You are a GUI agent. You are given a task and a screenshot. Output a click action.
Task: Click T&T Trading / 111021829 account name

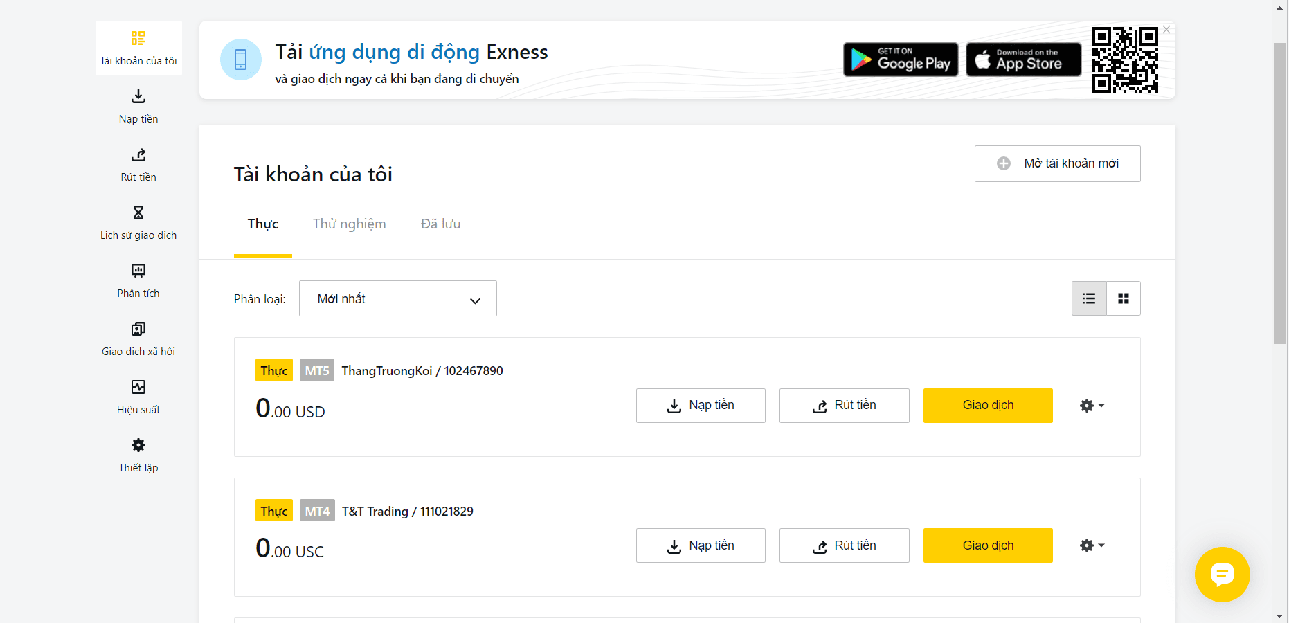408,512
